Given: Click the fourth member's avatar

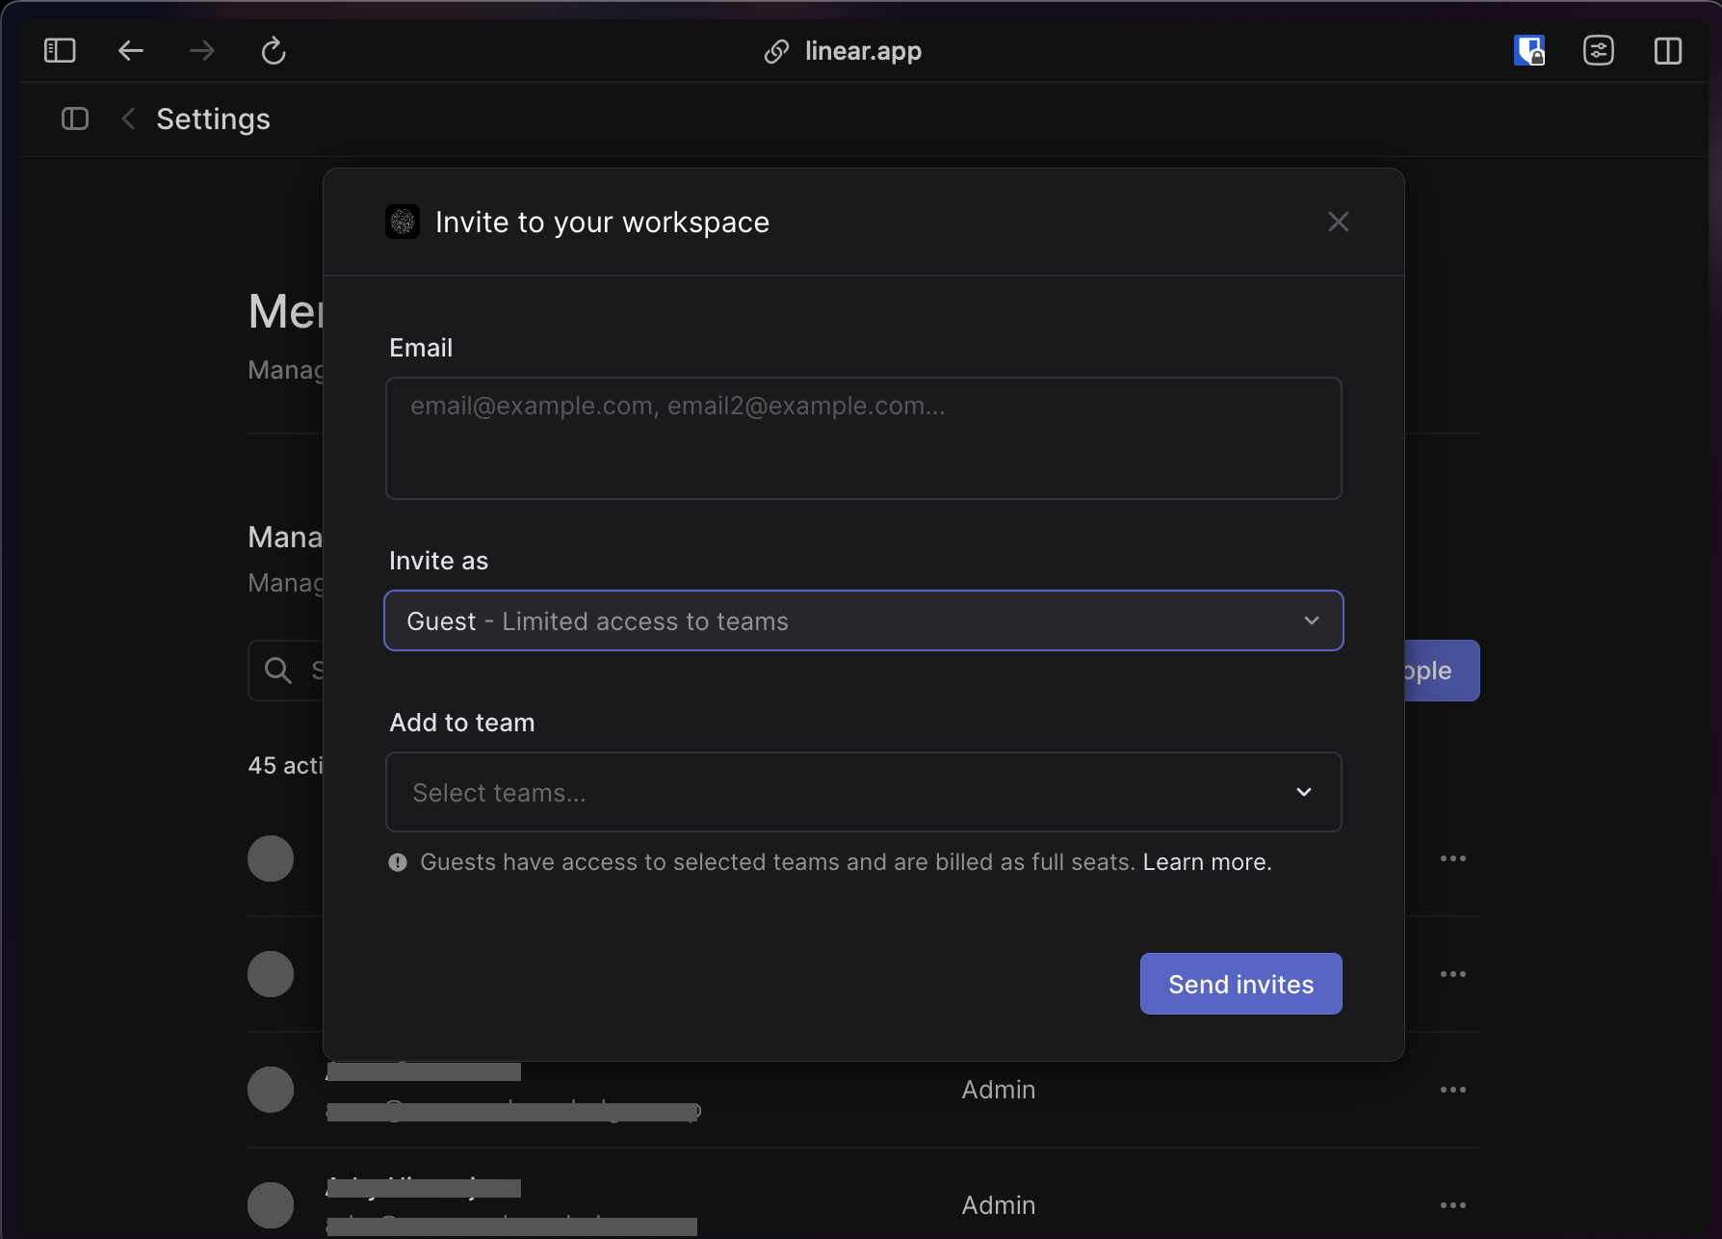Looking at the screenshot, I should pyautogui.click(x=271, y=1205).
